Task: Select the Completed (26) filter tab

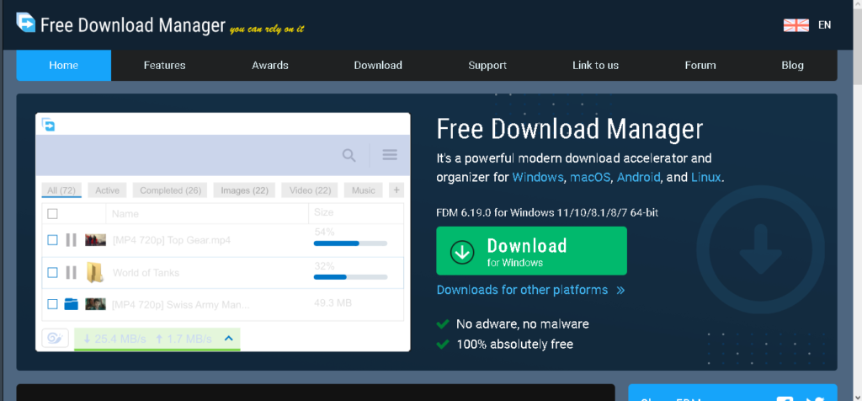Action: point(170,190)
